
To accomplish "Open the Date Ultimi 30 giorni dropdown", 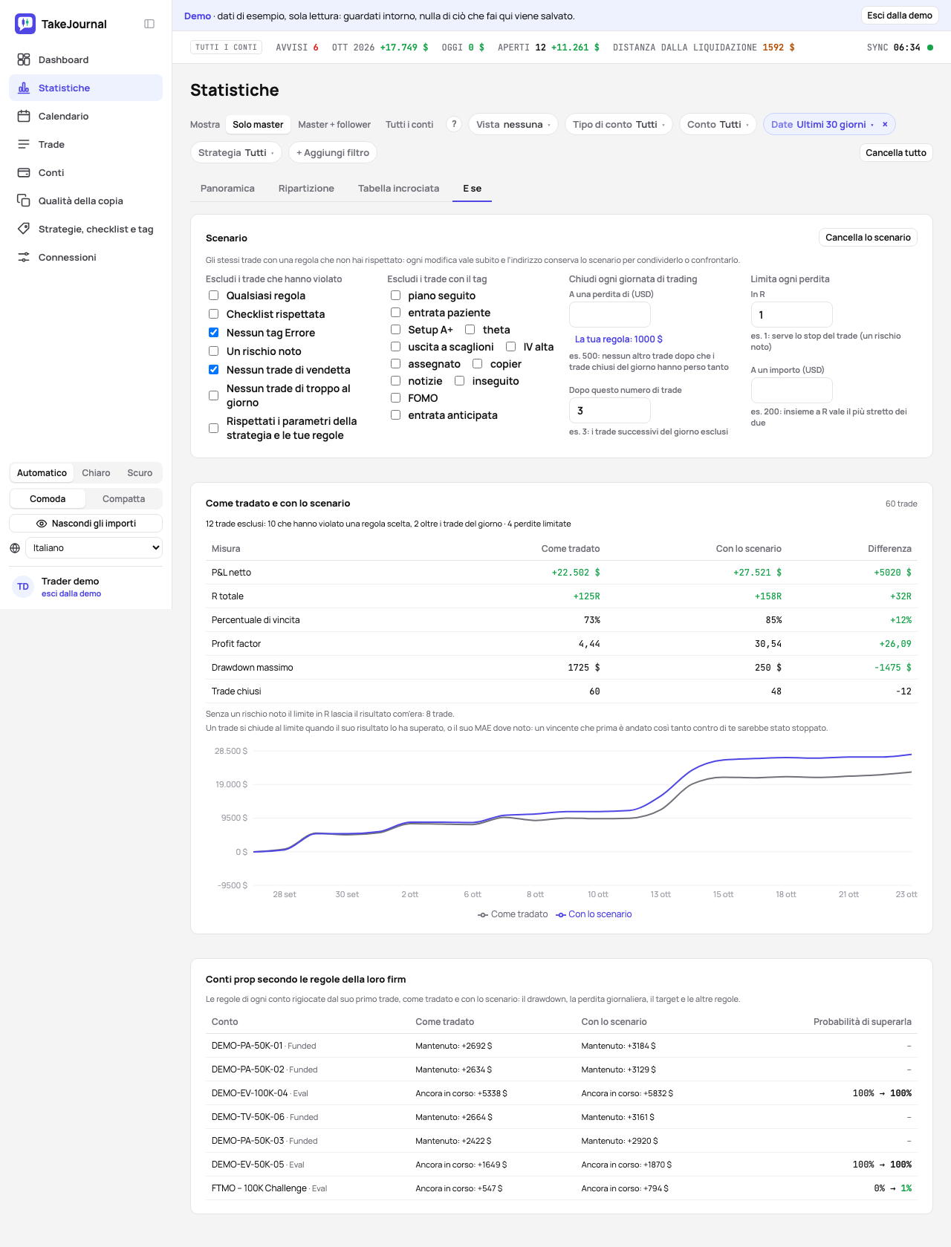I will 822,124.
